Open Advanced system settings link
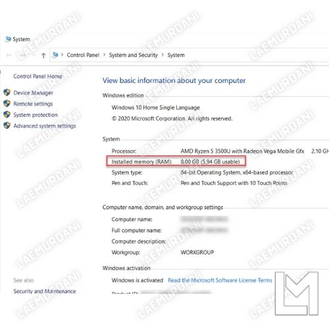 click(x=45, y=126)
